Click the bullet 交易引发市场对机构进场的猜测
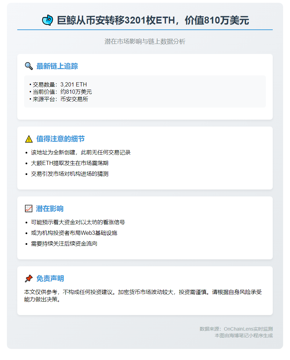The image size is (290, 360). point(70,174)
